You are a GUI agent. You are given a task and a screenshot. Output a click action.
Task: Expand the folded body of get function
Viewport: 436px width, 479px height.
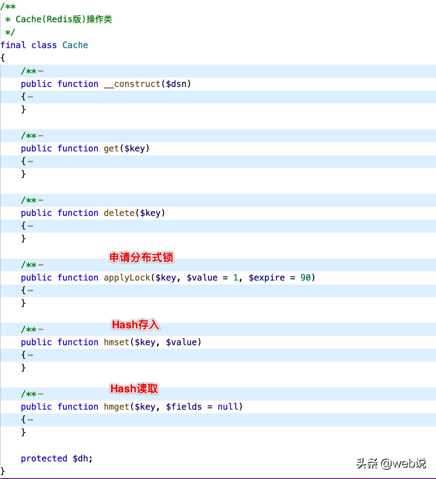click(x=30, y=162)
